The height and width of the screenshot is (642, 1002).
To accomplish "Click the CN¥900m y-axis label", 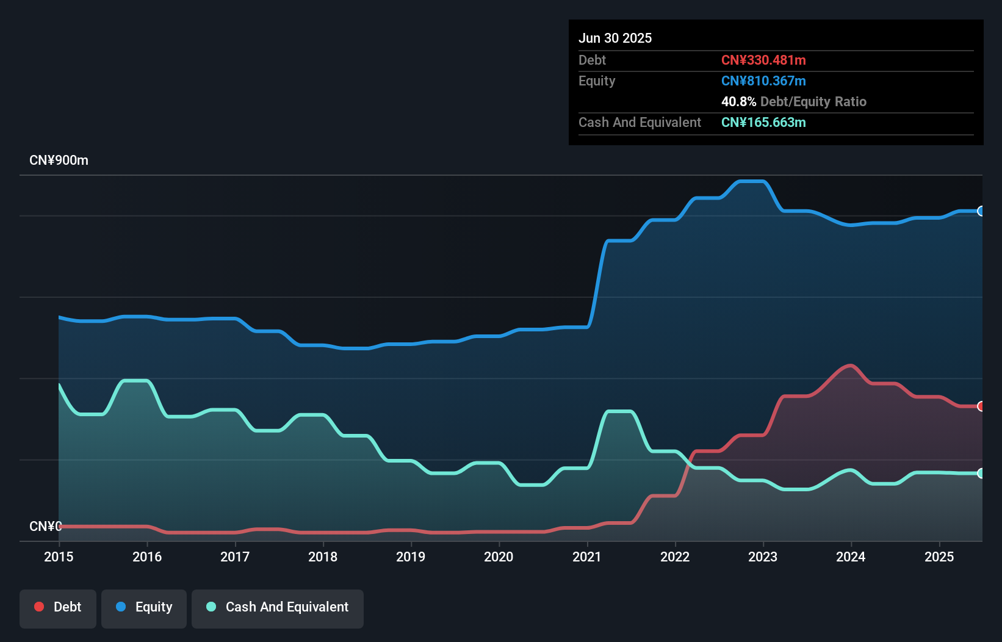I will tap(59, 161).
